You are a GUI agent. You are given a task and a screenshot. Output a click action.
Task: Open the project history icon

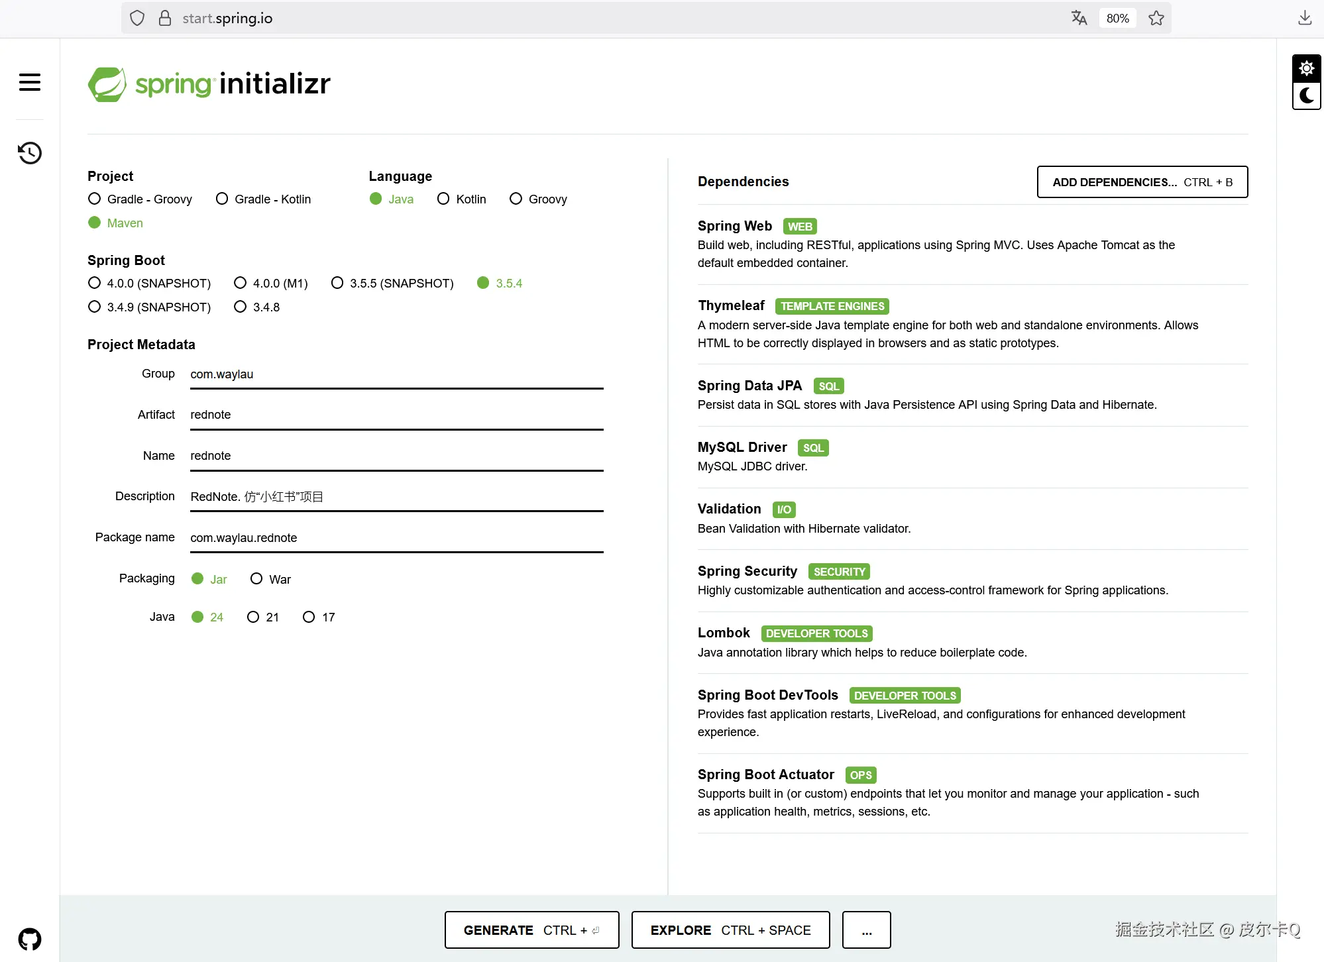tap(30, 153)
